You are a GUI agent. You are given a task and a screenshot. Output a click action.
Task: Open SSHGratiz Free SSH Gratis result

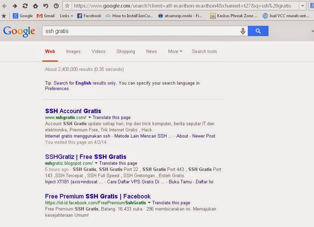(86, 157)
